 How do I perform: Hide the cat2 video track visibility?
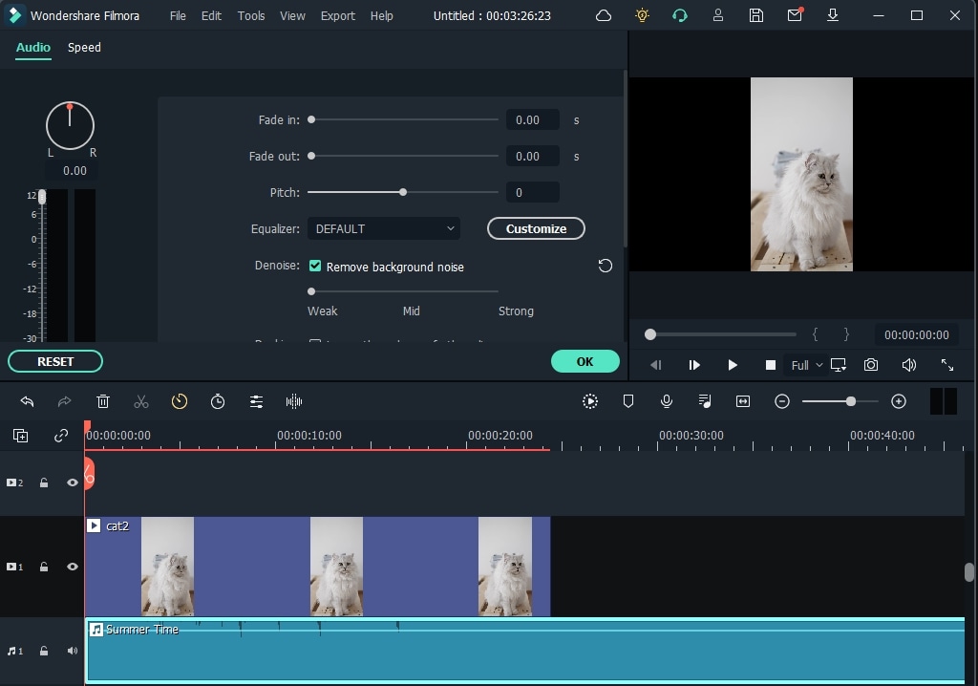coord(72,566)
